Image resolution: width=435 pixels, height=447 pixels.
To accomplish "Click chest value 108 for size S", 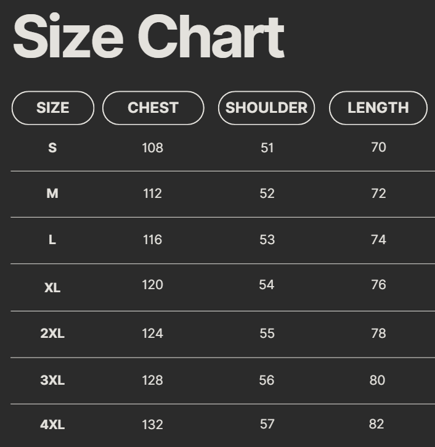I will [x=152, y=148].
